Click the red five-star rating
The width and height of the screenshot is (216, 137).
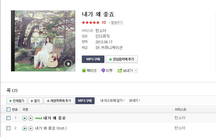point(90,22)
